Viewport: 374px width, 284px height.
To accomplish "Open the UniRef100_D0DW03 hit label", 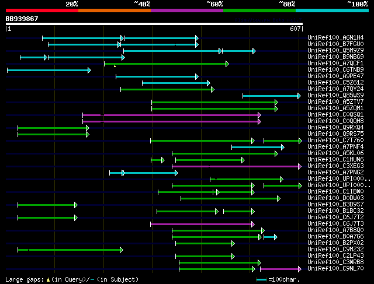I will click(x=335, y=198).
